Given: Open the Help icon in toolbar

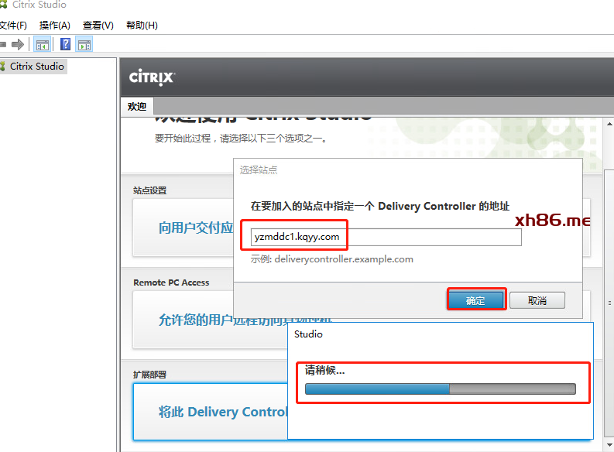Looking at the screenshot, I should click(x=66, y=44).
